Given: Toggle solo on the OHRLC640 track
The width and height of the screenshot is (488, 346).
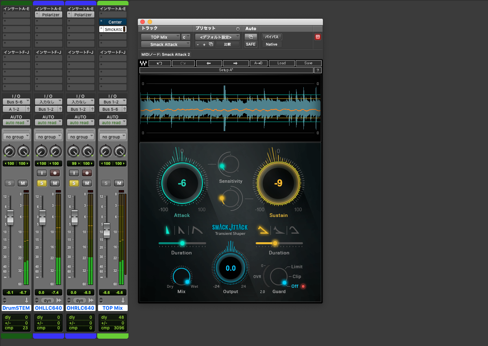Looking at the screenshot, I should click(x=74, y=183).
